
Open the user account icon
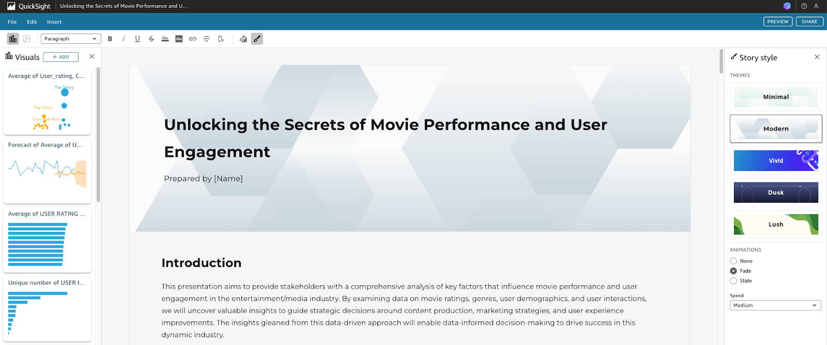tap(816, 6)
